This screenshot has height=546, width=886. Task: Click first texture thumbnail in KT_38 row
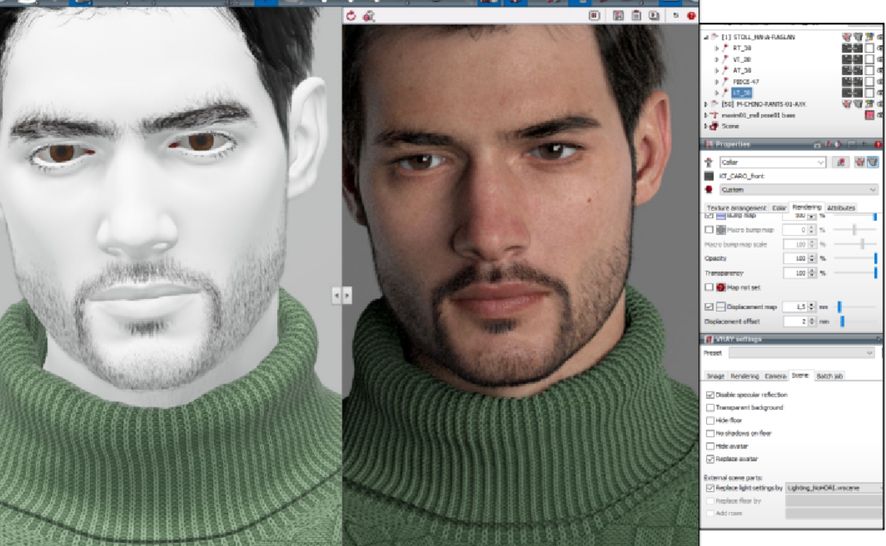847,93
